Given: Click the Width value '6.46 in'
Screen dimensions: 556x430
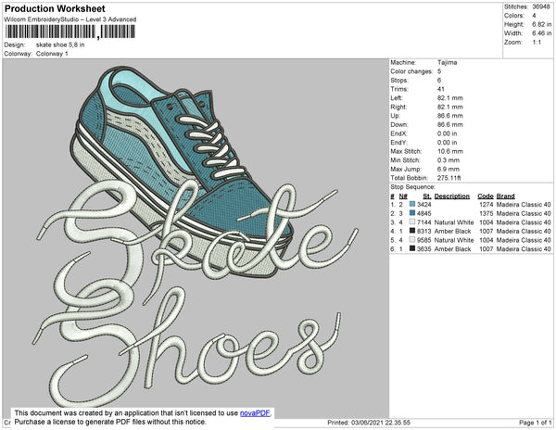Looking at the screenshot, I should [541, 33].
